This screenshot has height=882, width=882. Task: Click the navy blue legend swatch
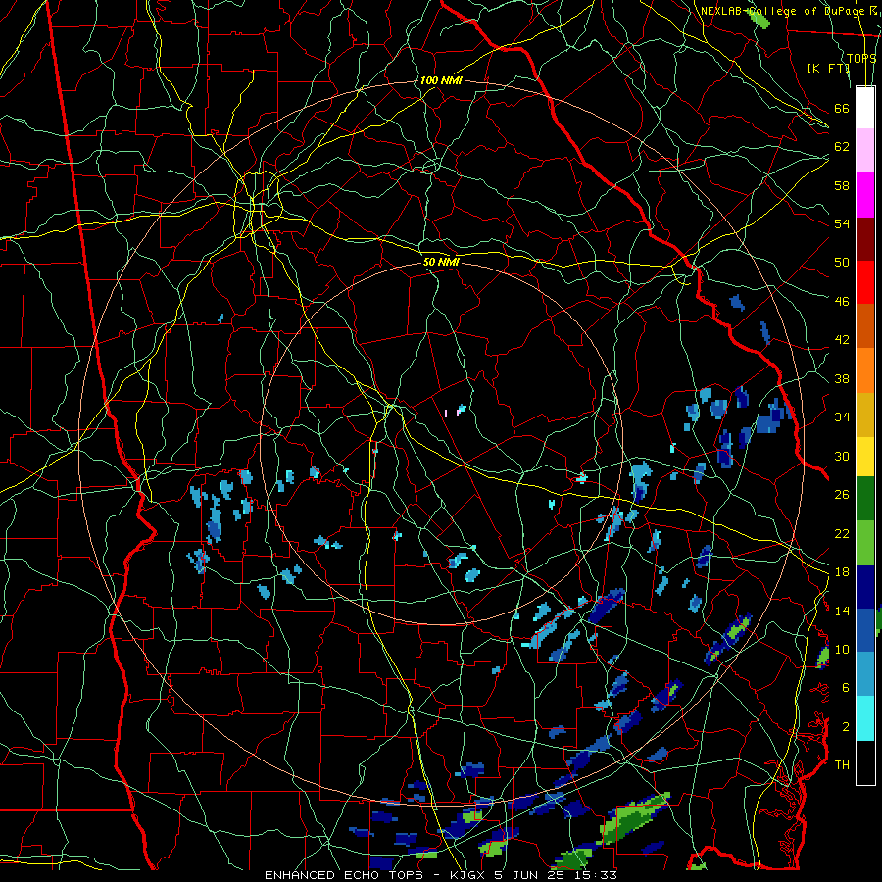[x=865, y=587]
